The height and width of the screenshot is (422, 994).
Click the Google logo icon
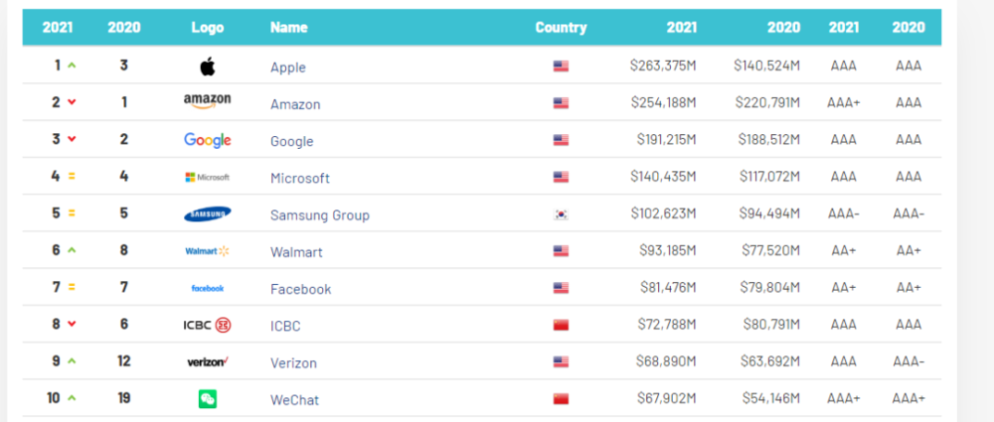(x=207, y=140)
